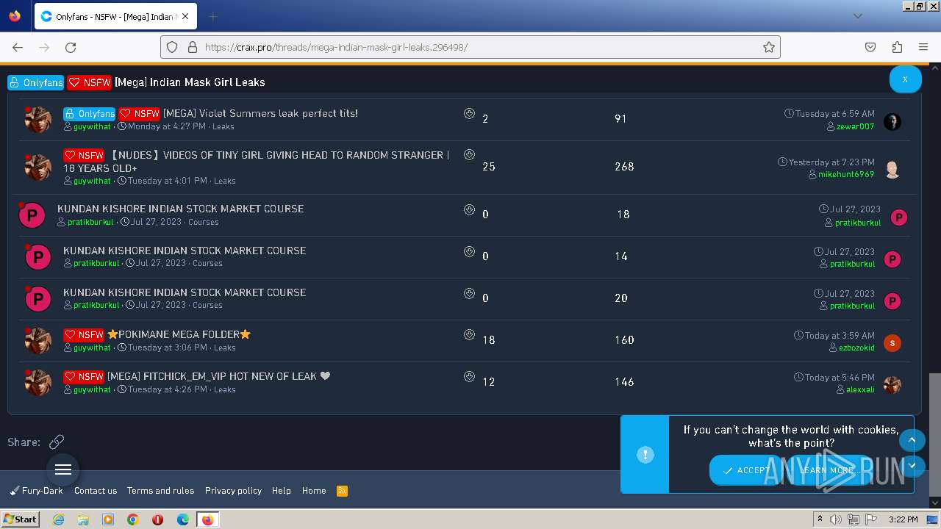
Task: Open the Firefox application menu
Action: point(923,47)
